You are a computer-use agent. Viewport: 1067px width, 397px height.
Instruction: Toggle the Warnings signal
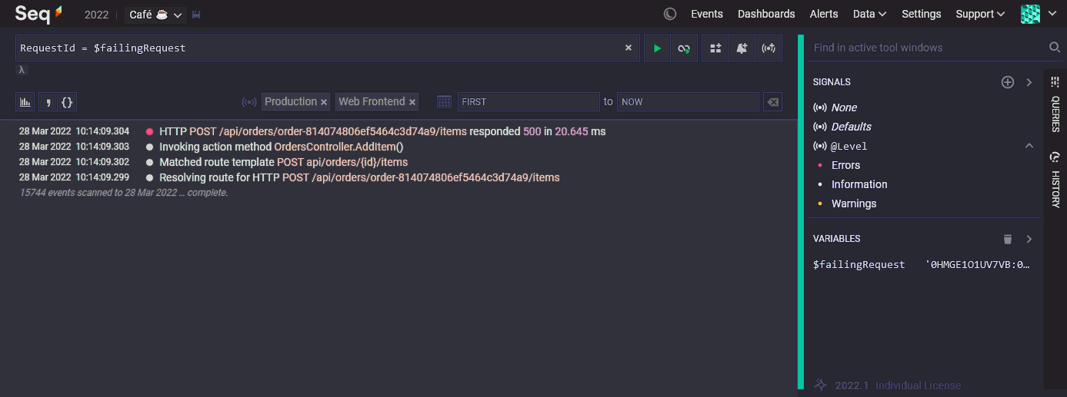tap(854, 203)
